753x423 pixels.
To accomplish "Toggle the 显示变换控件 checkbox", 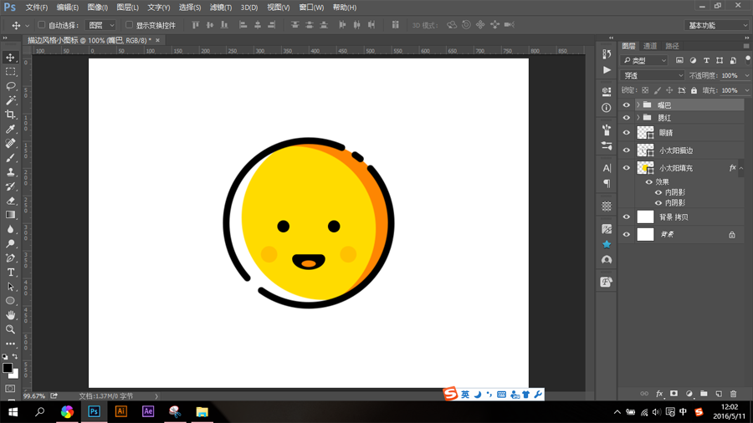I will pos(129,25).
